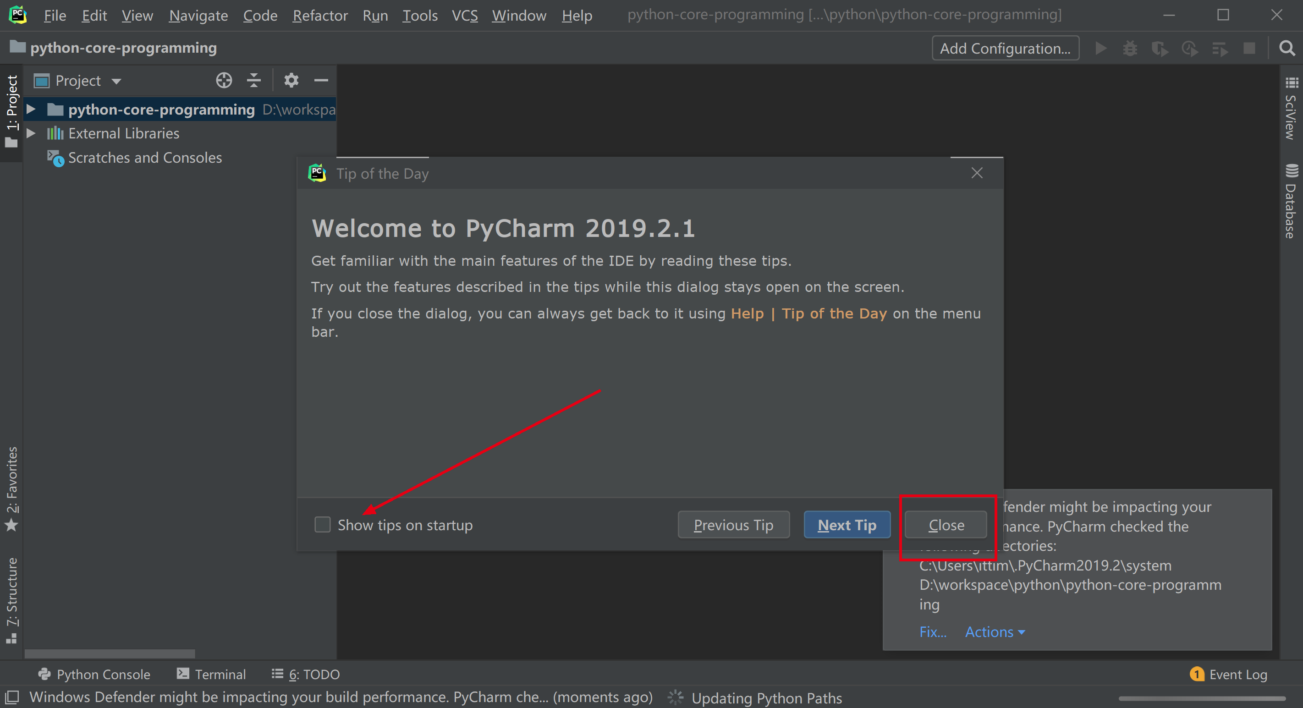Click the TODO tab in bottom panel
The image size is (1303, 708).
tap(308, 675)
